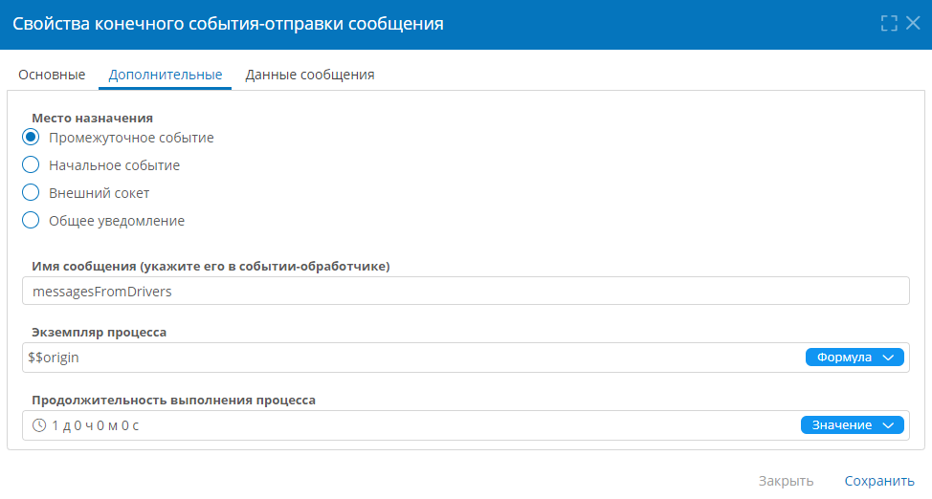Click the 1 д 0 ч duration field
Image resolution: width=932 pixels, height=499 pixels.
pos(411,425)
